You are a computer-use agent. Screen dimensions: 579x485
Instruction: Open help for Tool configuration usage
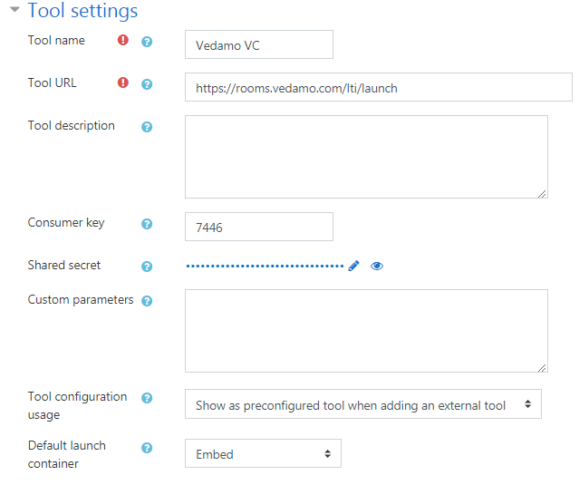point(147,398)
